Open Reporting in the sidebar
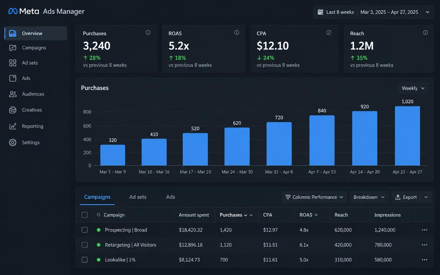Image resolution: width=440 pixels, height=275 pixels. click(x=36, y=126)
